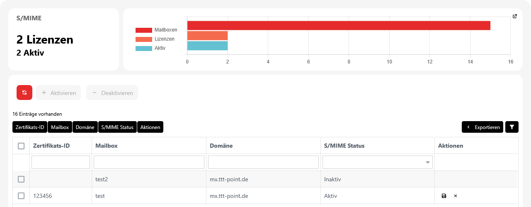
Task: Click the Aktivieren button
Action: point(58,93)
